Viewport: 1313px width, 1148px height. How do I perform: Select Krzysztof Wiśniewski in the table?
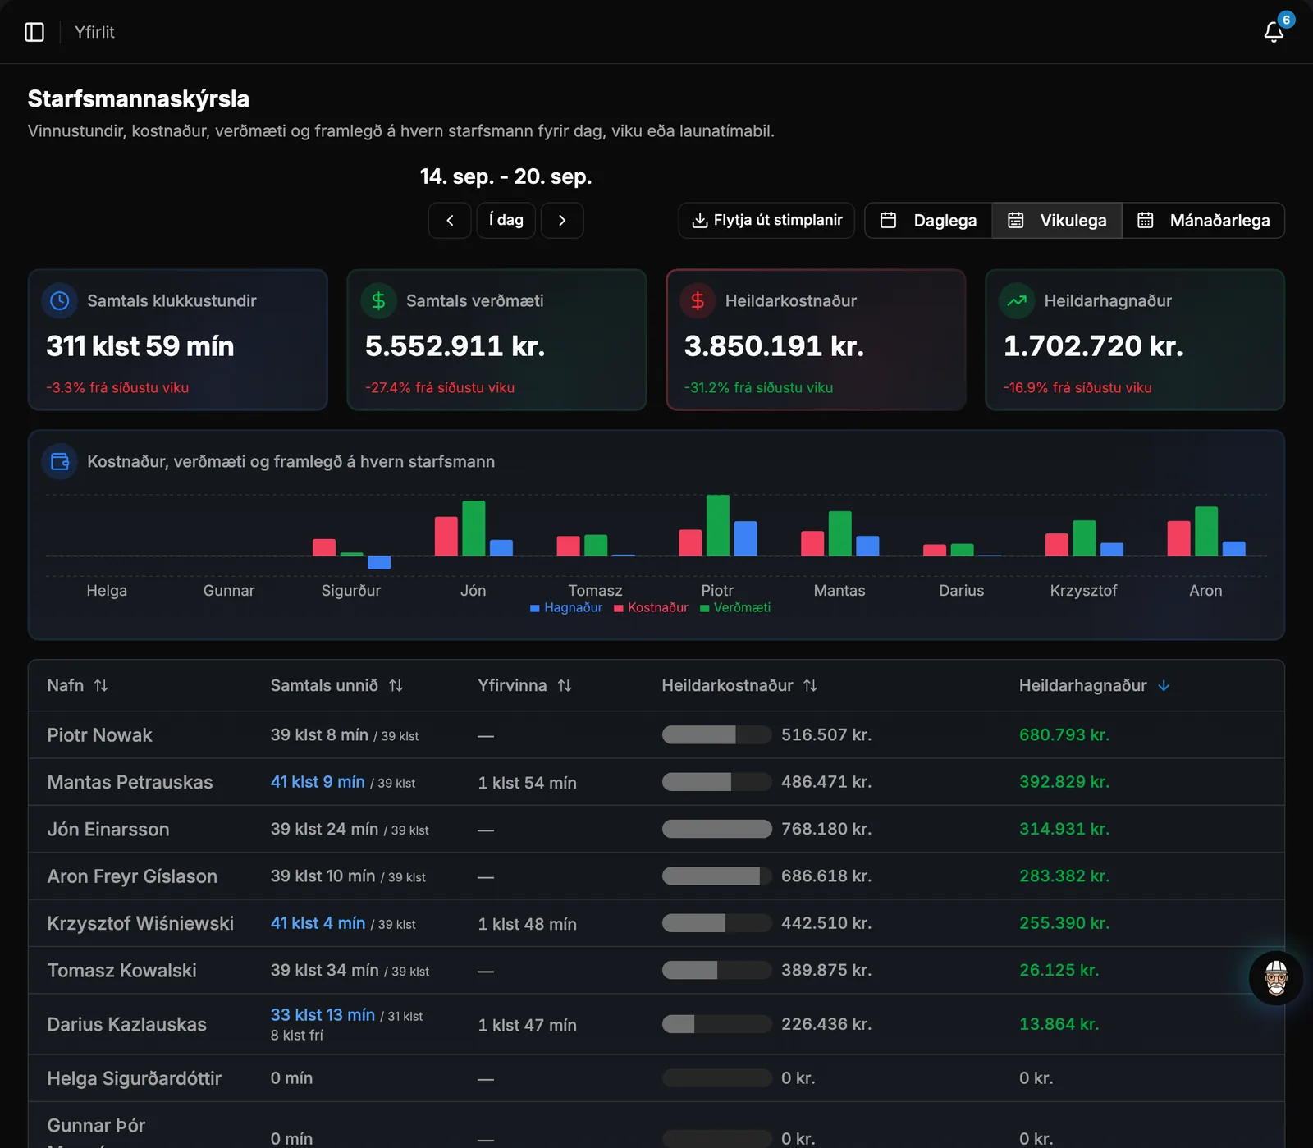[140, 923]
